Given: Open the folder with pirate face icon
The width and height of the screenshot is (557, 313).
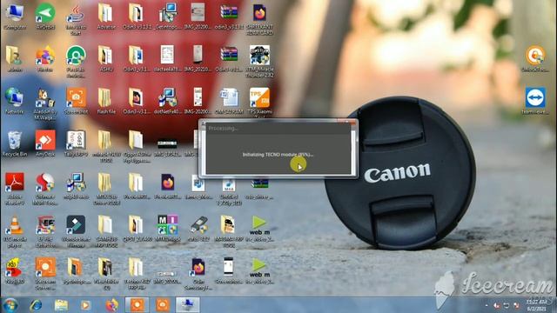Looking at the screenshot, I should pos(229,231).
